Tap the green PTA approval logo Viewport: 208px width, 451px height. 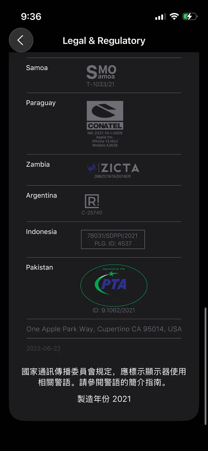click(114, 285)
